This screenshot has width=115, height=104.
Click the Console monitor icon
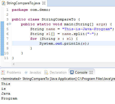72,72
